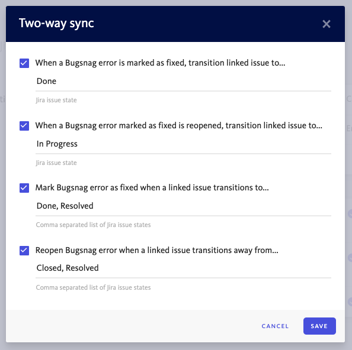
Task: Close the Two-way sync dialog
Action: [326, 24]
